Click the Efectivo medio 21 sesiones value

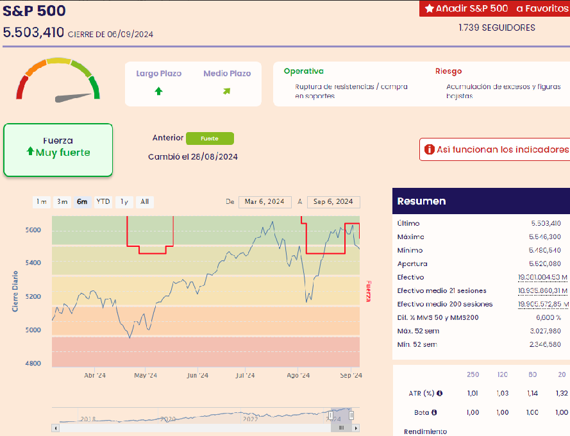542,291
